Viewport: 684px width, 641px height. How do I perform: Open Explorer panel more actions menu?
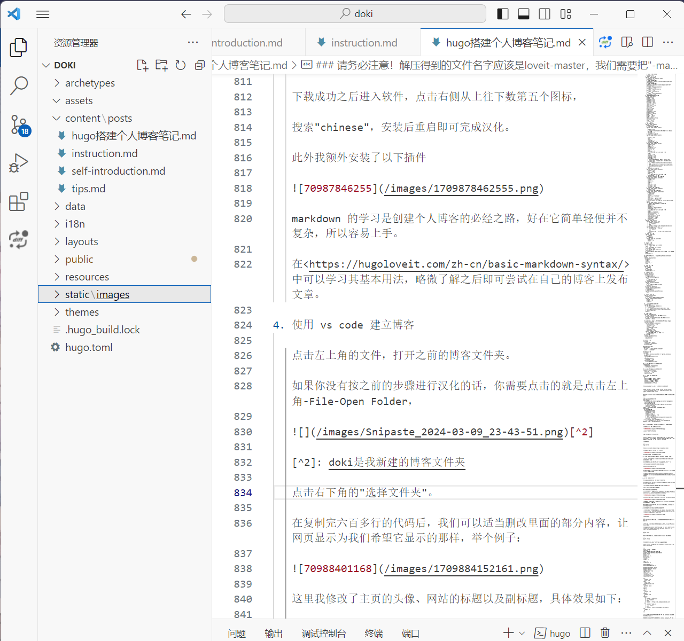pos(193,42)
